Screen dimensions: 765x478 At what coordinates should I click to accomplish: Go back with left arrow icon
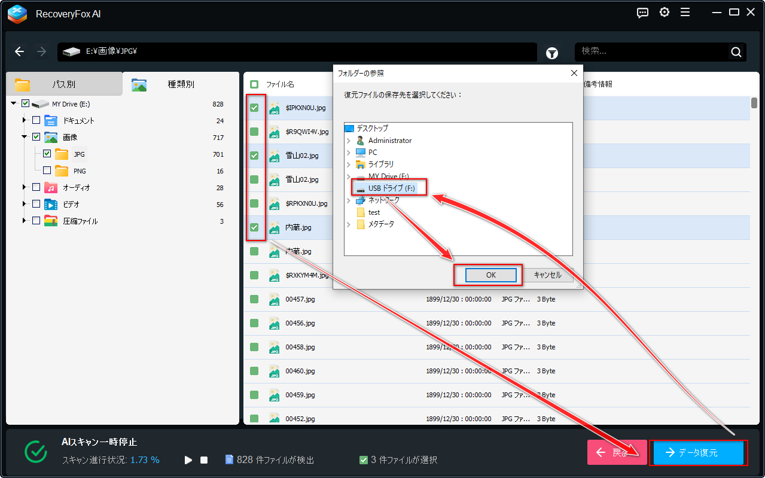(20, 51)
